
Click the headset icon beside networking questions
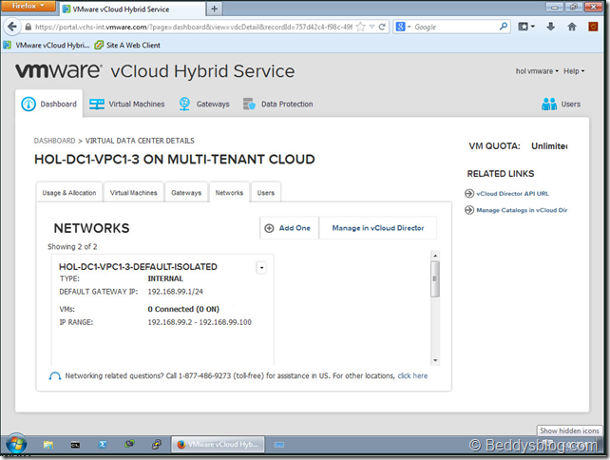click(x=55, y=376)
